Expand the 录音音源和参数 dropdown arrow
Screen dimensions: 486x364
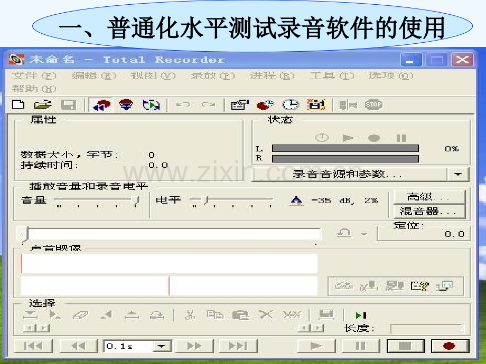pos(458,174)
